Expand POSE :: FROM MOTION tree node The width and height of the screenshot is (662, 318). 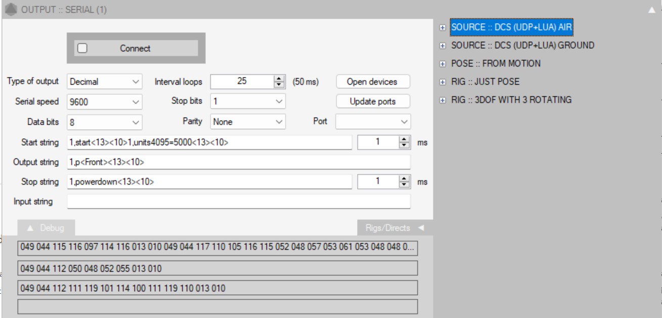click(x=443, y=64)
